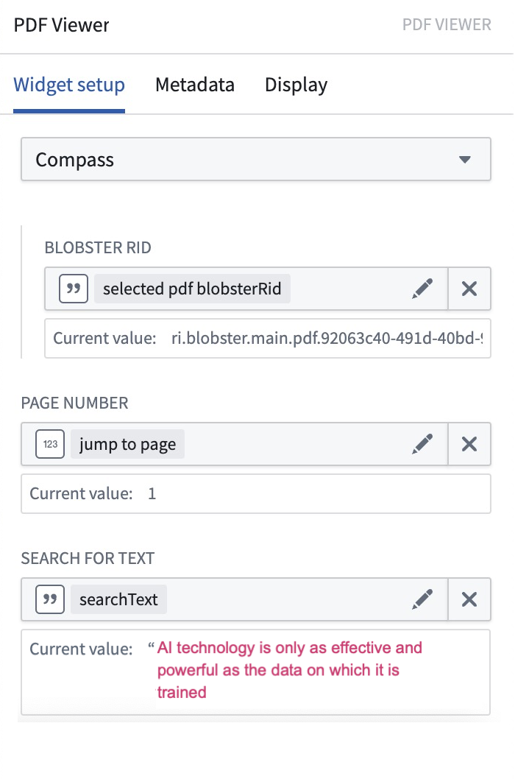
Task: Clear the jump to page variable
Action: pos(469,444)
